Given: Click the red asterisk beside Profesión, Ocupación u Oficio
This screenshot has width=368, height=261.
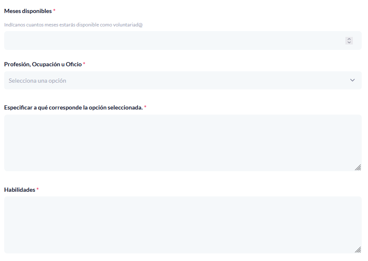Looking at the screenshot, I should coord(84,64).
